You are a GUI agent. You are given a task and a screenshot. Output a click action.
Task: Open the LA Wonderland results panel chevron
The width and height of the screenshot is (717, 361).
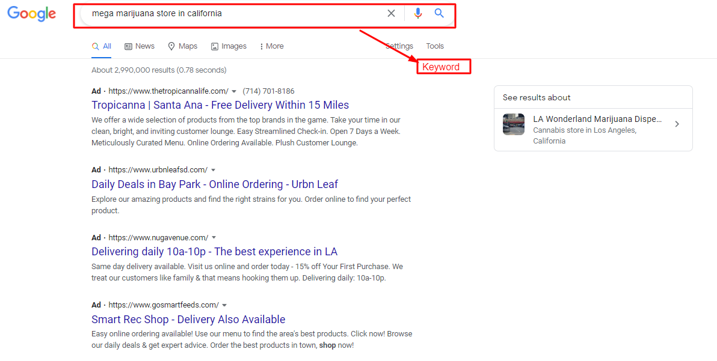click(677, 124)
